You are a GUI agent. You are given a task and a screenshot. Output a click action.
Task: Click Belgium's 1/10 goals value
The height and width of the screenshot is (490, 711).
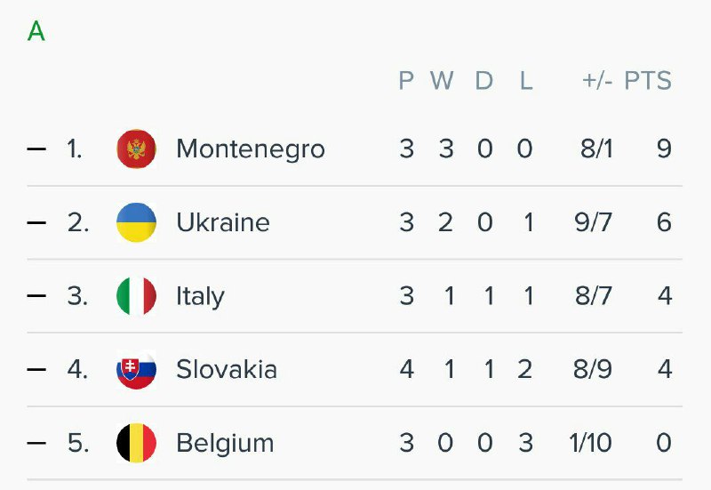(x=588, y=443)
